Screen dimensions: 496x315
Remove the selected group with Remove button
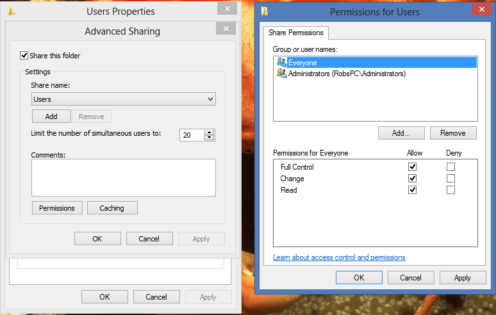point(453,133)
